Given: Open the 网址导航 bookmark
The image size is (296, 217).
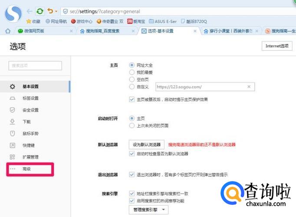Looking at the screenshot, I should (56, 21).
